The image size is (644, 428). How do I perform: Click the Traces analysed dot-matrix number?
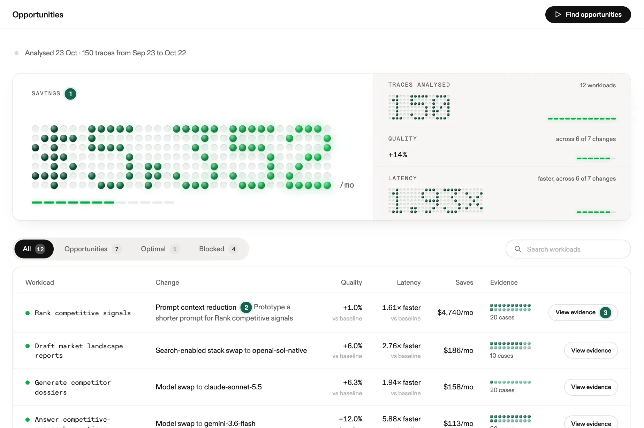point(419,107)
